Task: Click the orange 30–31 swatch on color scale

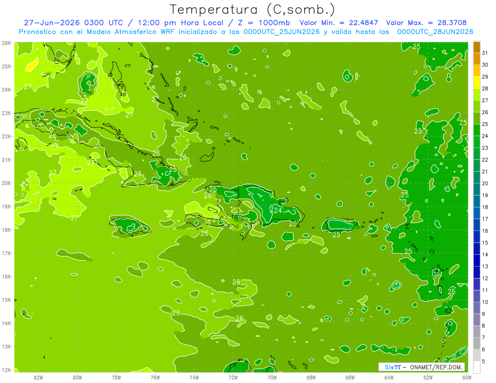Action: (x=477, y=59)
